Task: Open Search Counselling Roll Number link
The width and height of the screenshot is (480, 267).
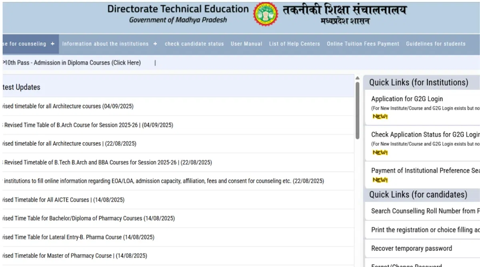Action: (x=426, y=211)
